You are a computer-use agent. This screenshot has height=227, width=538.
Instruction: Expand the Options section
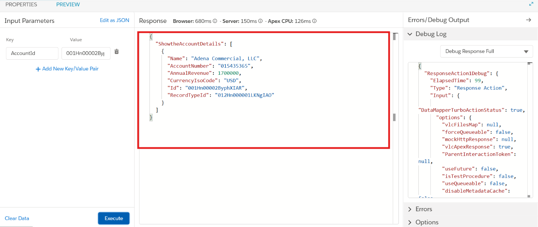point(410,222)
